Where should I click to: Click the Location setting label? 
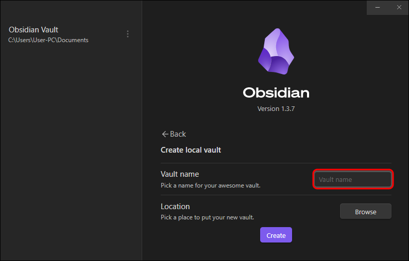point(175,207)
